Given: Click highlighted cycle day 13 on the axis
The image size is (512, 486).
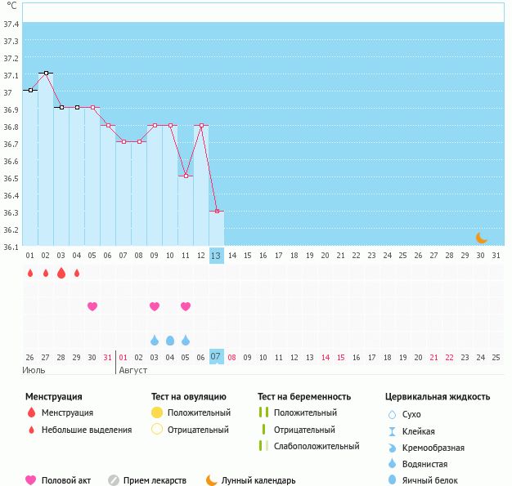Looking at the screenshot, I should 216,256.
